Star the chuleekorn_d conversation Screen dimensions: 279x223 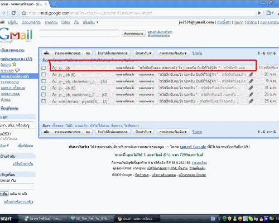tap(49, 81)
